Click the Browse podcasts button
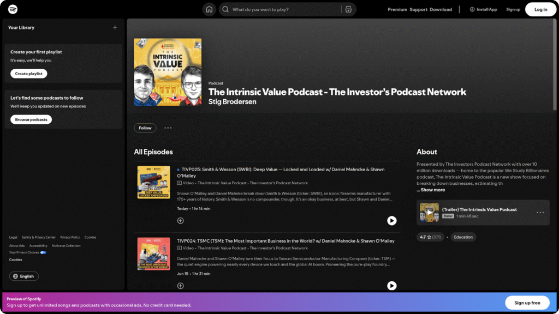 [x=31, y=119]
